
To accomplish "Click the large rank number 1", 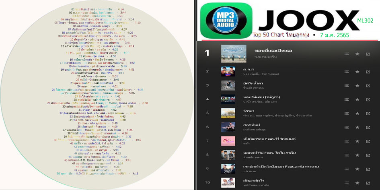I will 207,53.
